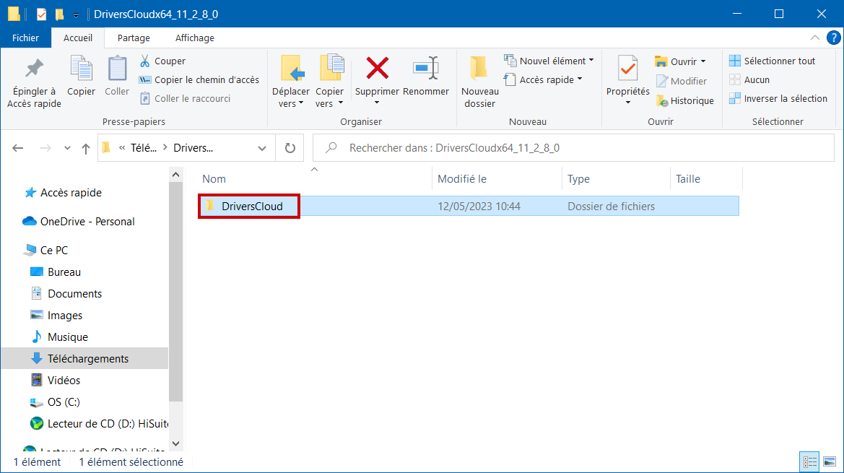The height and width of the screenshot is (473, 844).
Task: Click Copier le chemin d'accès
Action: [x=199, y=79]
